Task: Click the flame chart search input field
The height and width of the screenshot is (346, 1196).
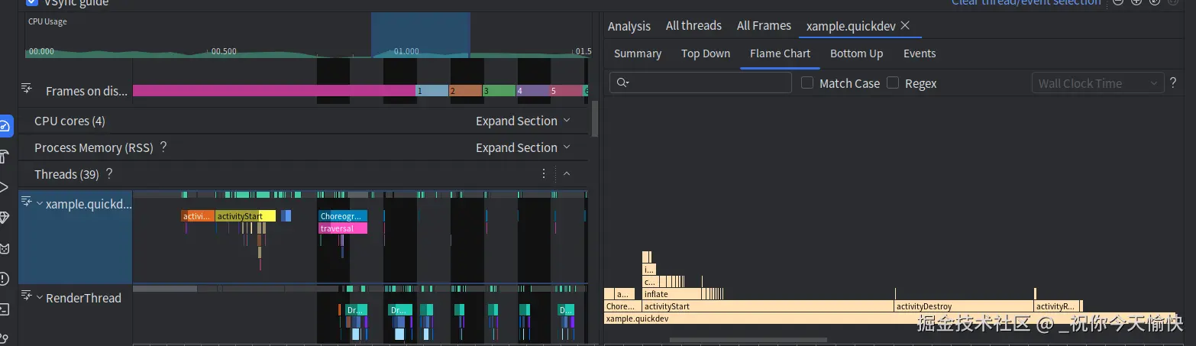Action: 700,82
